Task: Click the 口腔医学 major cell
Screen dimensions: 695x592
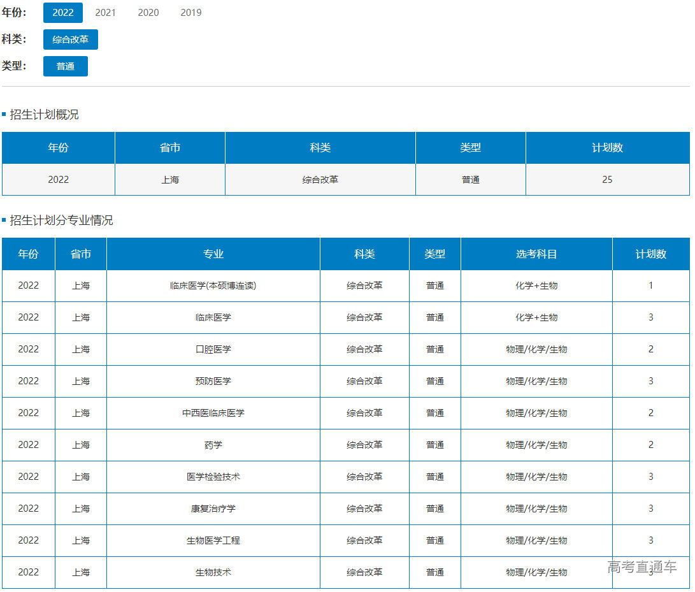Action: (213, 350)
